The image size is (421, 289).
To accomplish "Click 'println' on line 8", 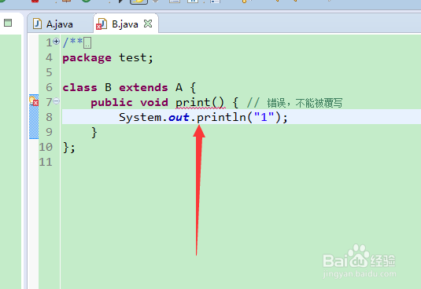I will pos(222,117).
